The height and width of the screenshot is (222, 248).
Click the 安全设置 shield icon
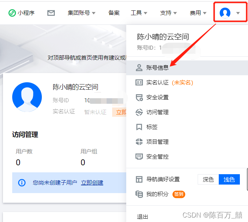[x=139, y=97]
